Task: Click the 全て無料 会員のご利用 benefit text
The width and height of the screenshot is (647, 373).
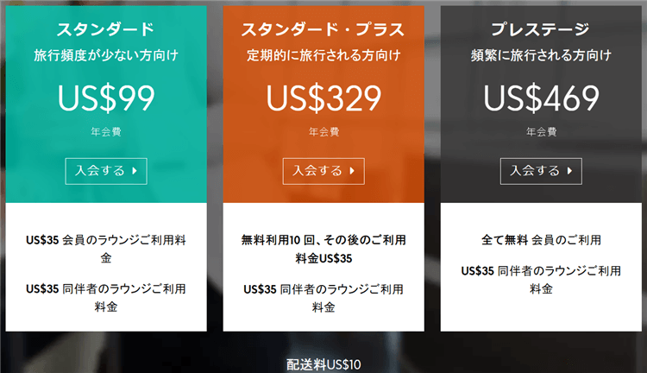Action: (x=541, y=239)
